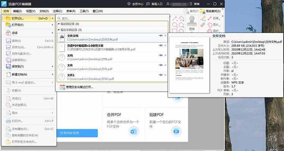
Task: Select the 周长 perimeter measuring tool
Action: (213, 25)
